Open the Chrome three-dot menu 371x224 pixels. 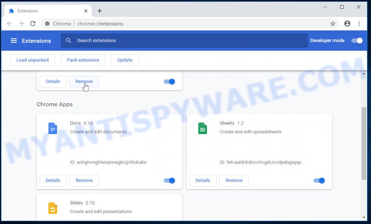(359, 24)
